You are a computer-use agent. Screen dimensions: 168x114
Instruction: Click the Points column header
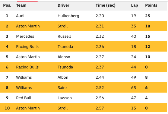(x=151, y=5)
